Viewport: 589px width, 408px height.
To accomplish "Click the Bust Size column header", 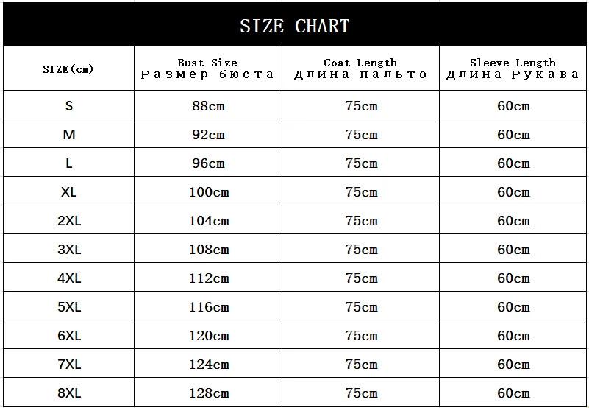I will 207,68.
